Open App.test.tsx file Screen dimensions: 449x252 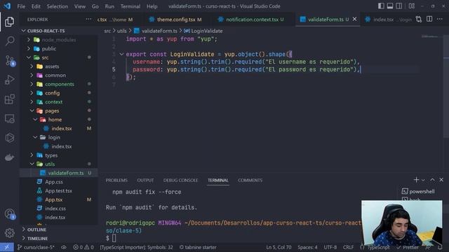pyautogui.click(x=58, y=190)
